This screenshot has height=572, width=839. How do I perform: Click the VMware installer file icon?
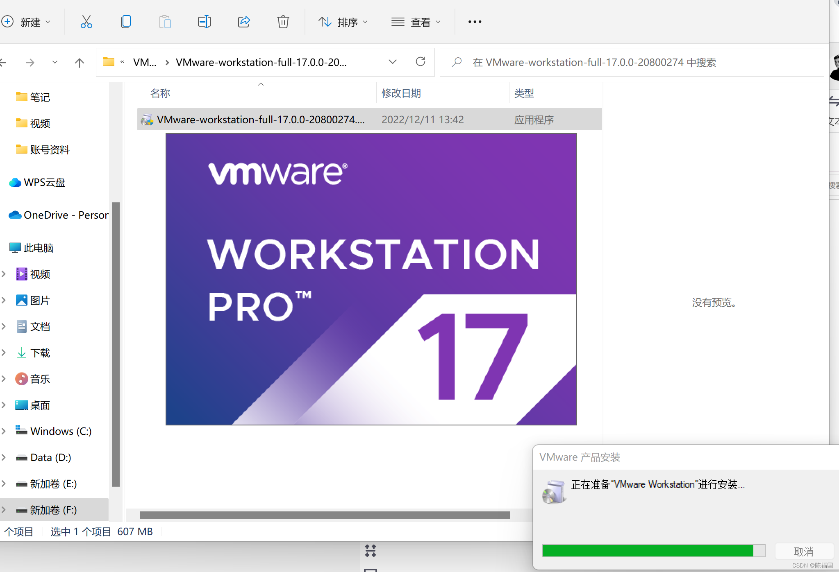[147, 120]
